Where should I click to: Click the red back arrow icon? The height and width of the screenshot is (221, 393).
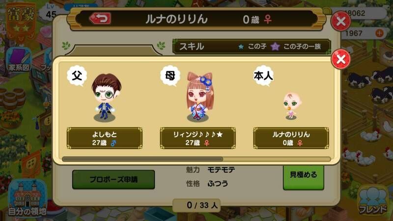(x=100, y=19)
